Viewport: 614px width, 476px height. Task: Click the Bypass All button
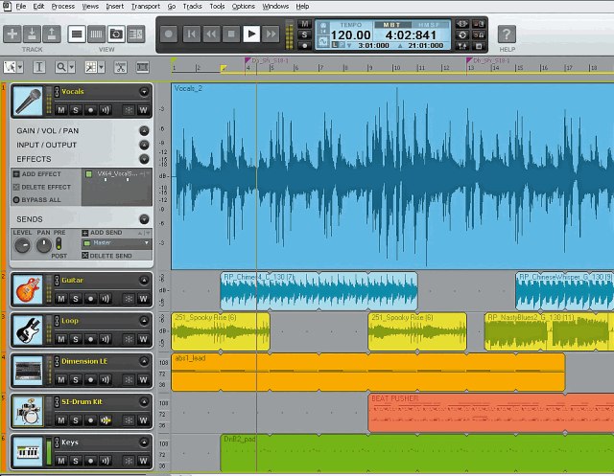37,200
